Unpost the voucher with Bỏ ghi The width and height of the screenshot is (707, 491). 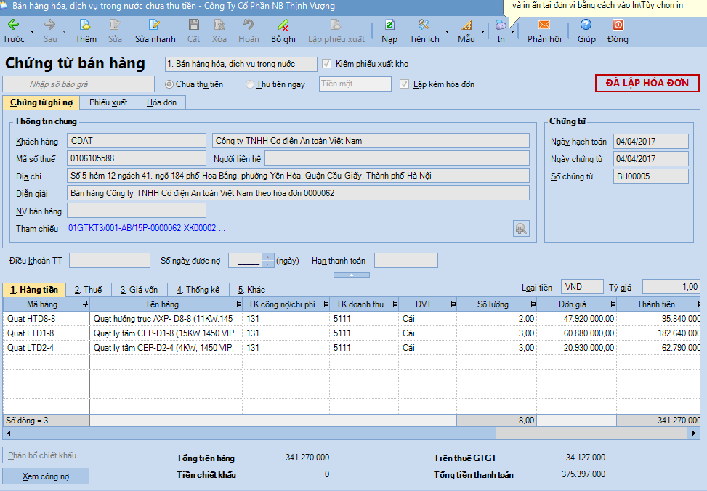click(283, 31)
